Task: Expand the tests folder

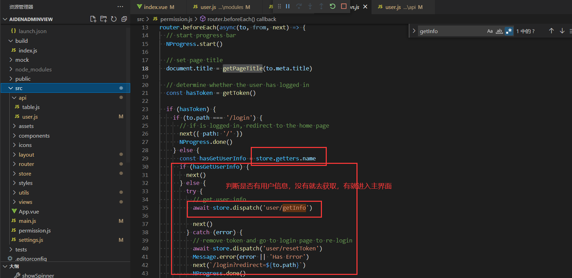Action: click(x=21, y=250)
